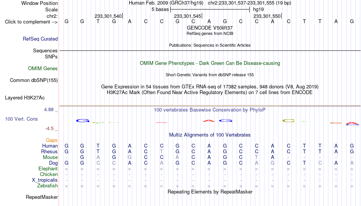Viewport: 361px width, 206px height.
Task: Open the Common dbSNP(155) track label
Action: pos(33,80)
